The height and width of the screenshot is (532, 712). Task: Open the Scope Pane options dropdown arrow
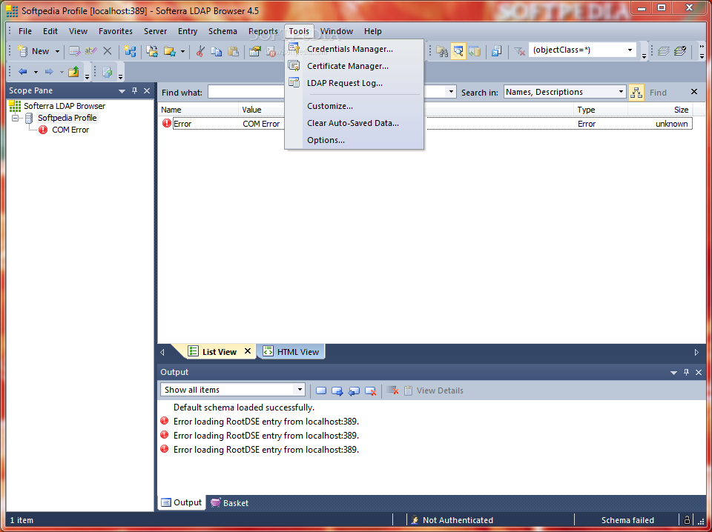[122, 91]
